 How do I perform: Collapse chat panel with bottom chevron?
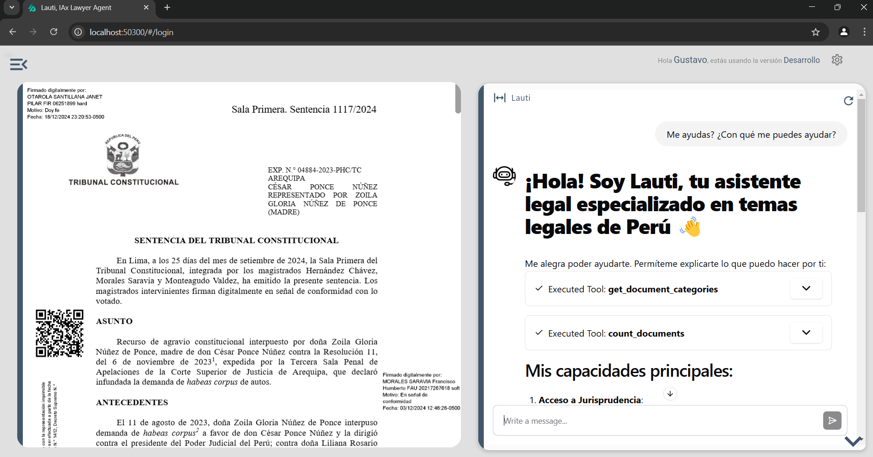853,441
